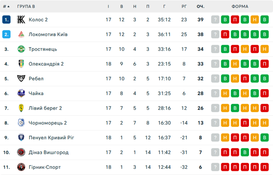Click the Тростянець team logo
273x176 pixels.
21,49
